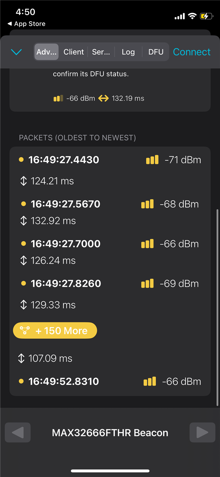Go to the next device arrow

202,433
